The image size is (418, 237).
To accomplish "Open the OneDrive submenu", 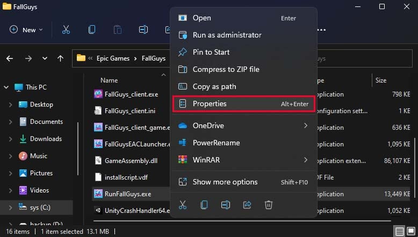I will tap(243, 125).
